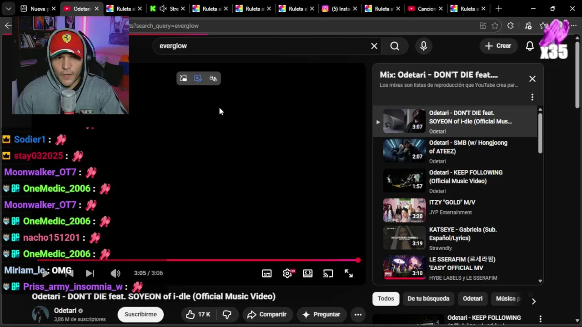
Task: Open browser extensions puzzle icon
Action: point(511,26)
